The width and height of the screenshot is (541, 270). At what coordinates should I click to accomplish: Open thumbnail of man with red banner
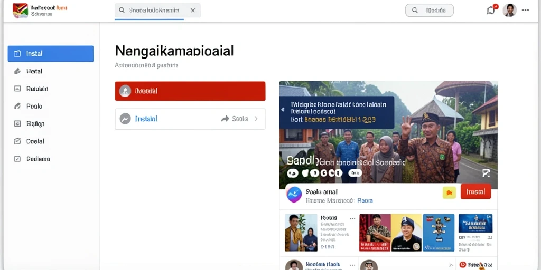(x=375, y=233)
